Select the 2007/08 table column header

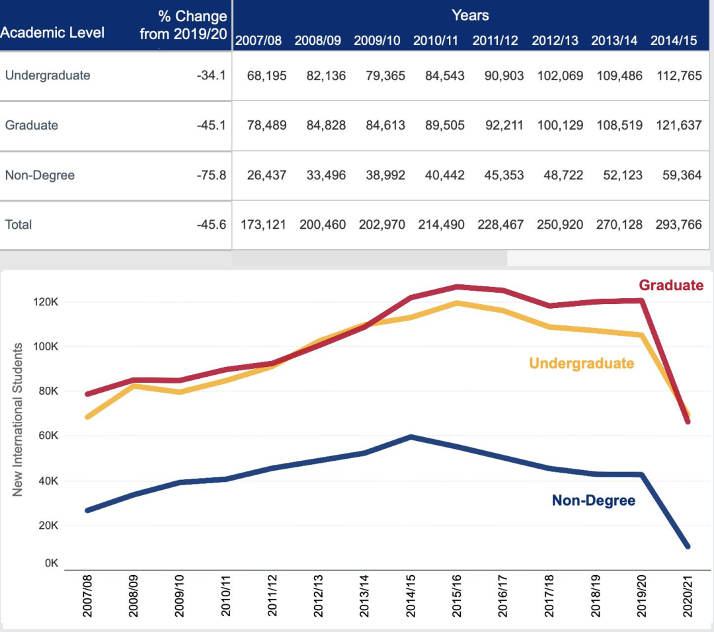tap(258, 40)
